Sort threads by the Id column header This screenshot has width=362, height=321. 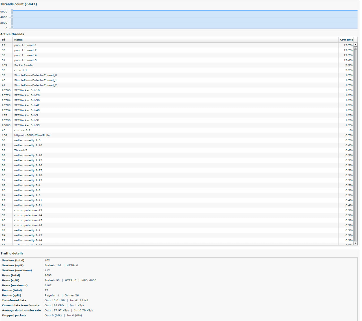coord(3,40)
